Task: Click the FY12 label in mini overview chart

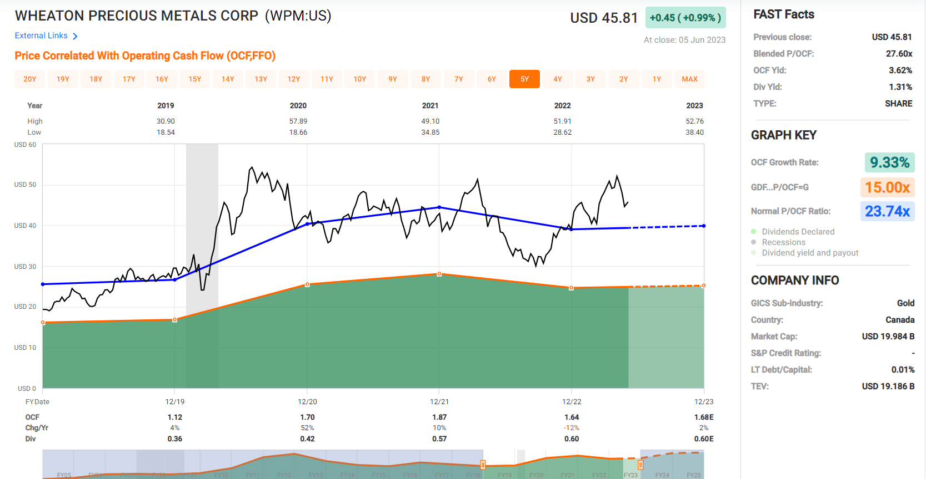Action: coord(284,475)
